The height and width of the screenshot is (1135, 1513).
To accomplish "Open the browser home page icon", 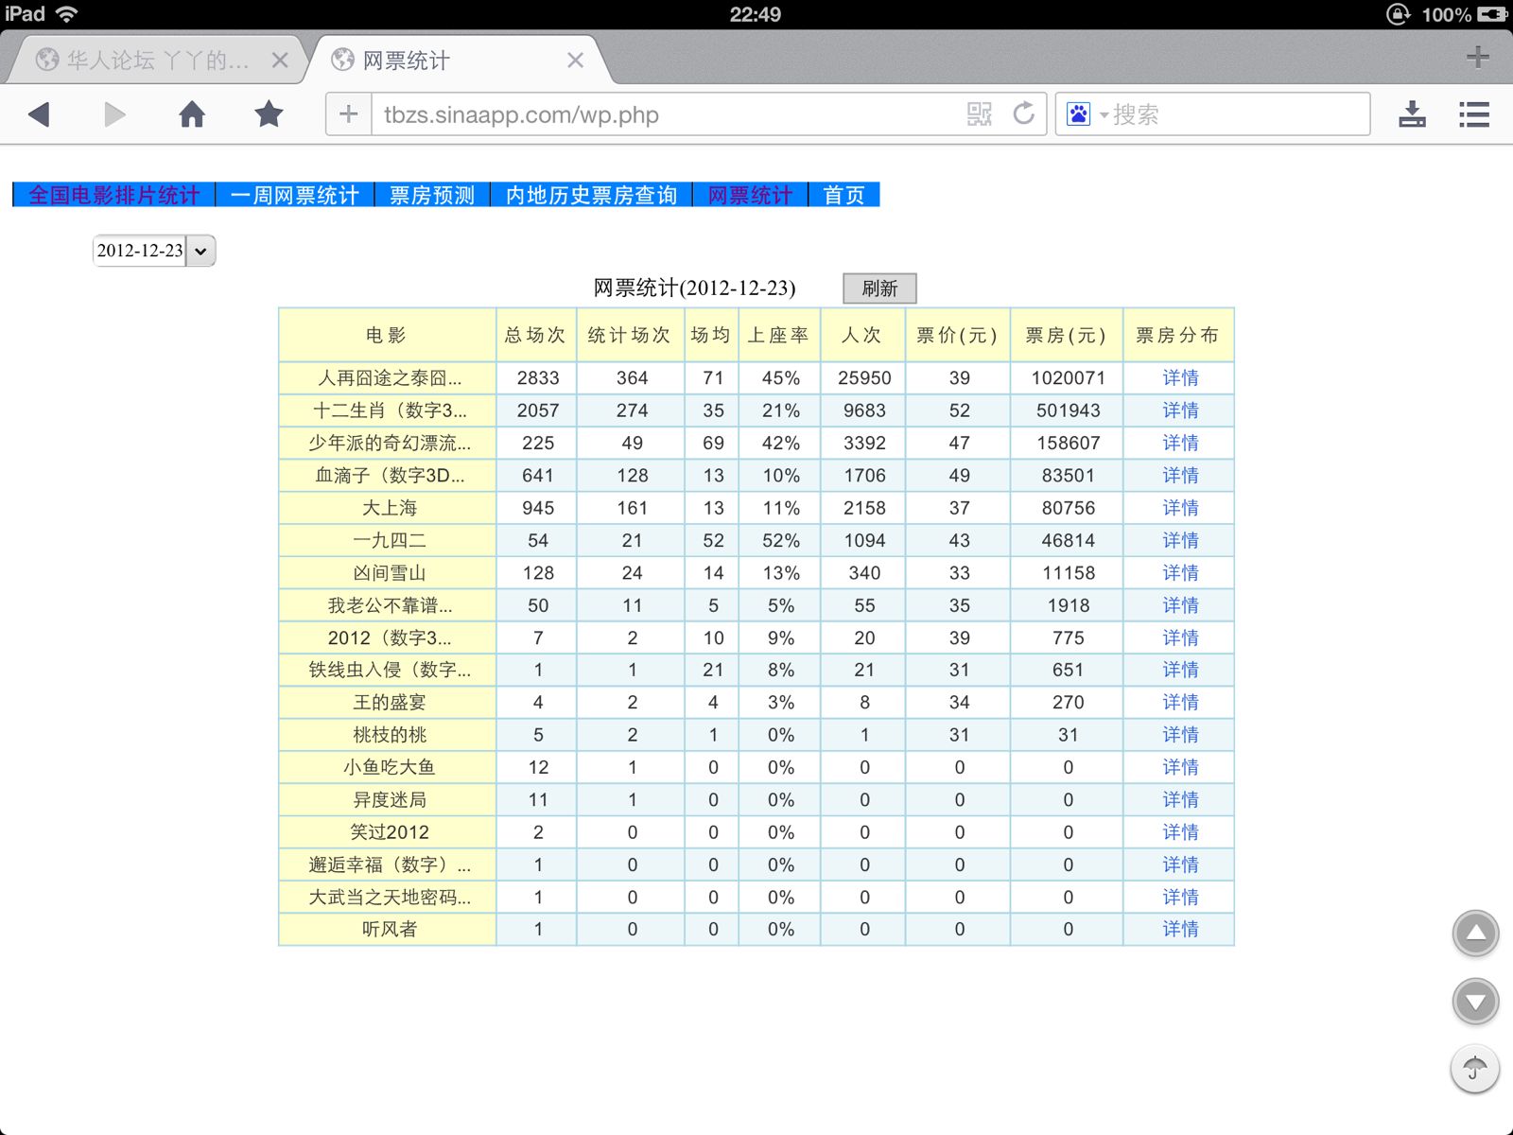I will 192,114.
